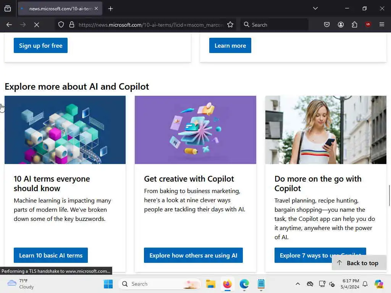391x293 pixels.
Task: Open the uBlock Origin extension icon
Action: (x=368, y=24)
